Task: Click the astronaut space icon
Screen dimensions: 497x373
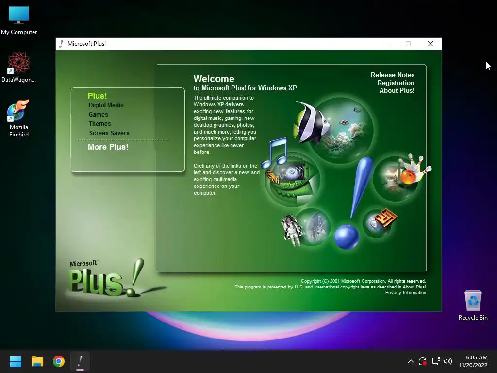Action: point(292,230)
